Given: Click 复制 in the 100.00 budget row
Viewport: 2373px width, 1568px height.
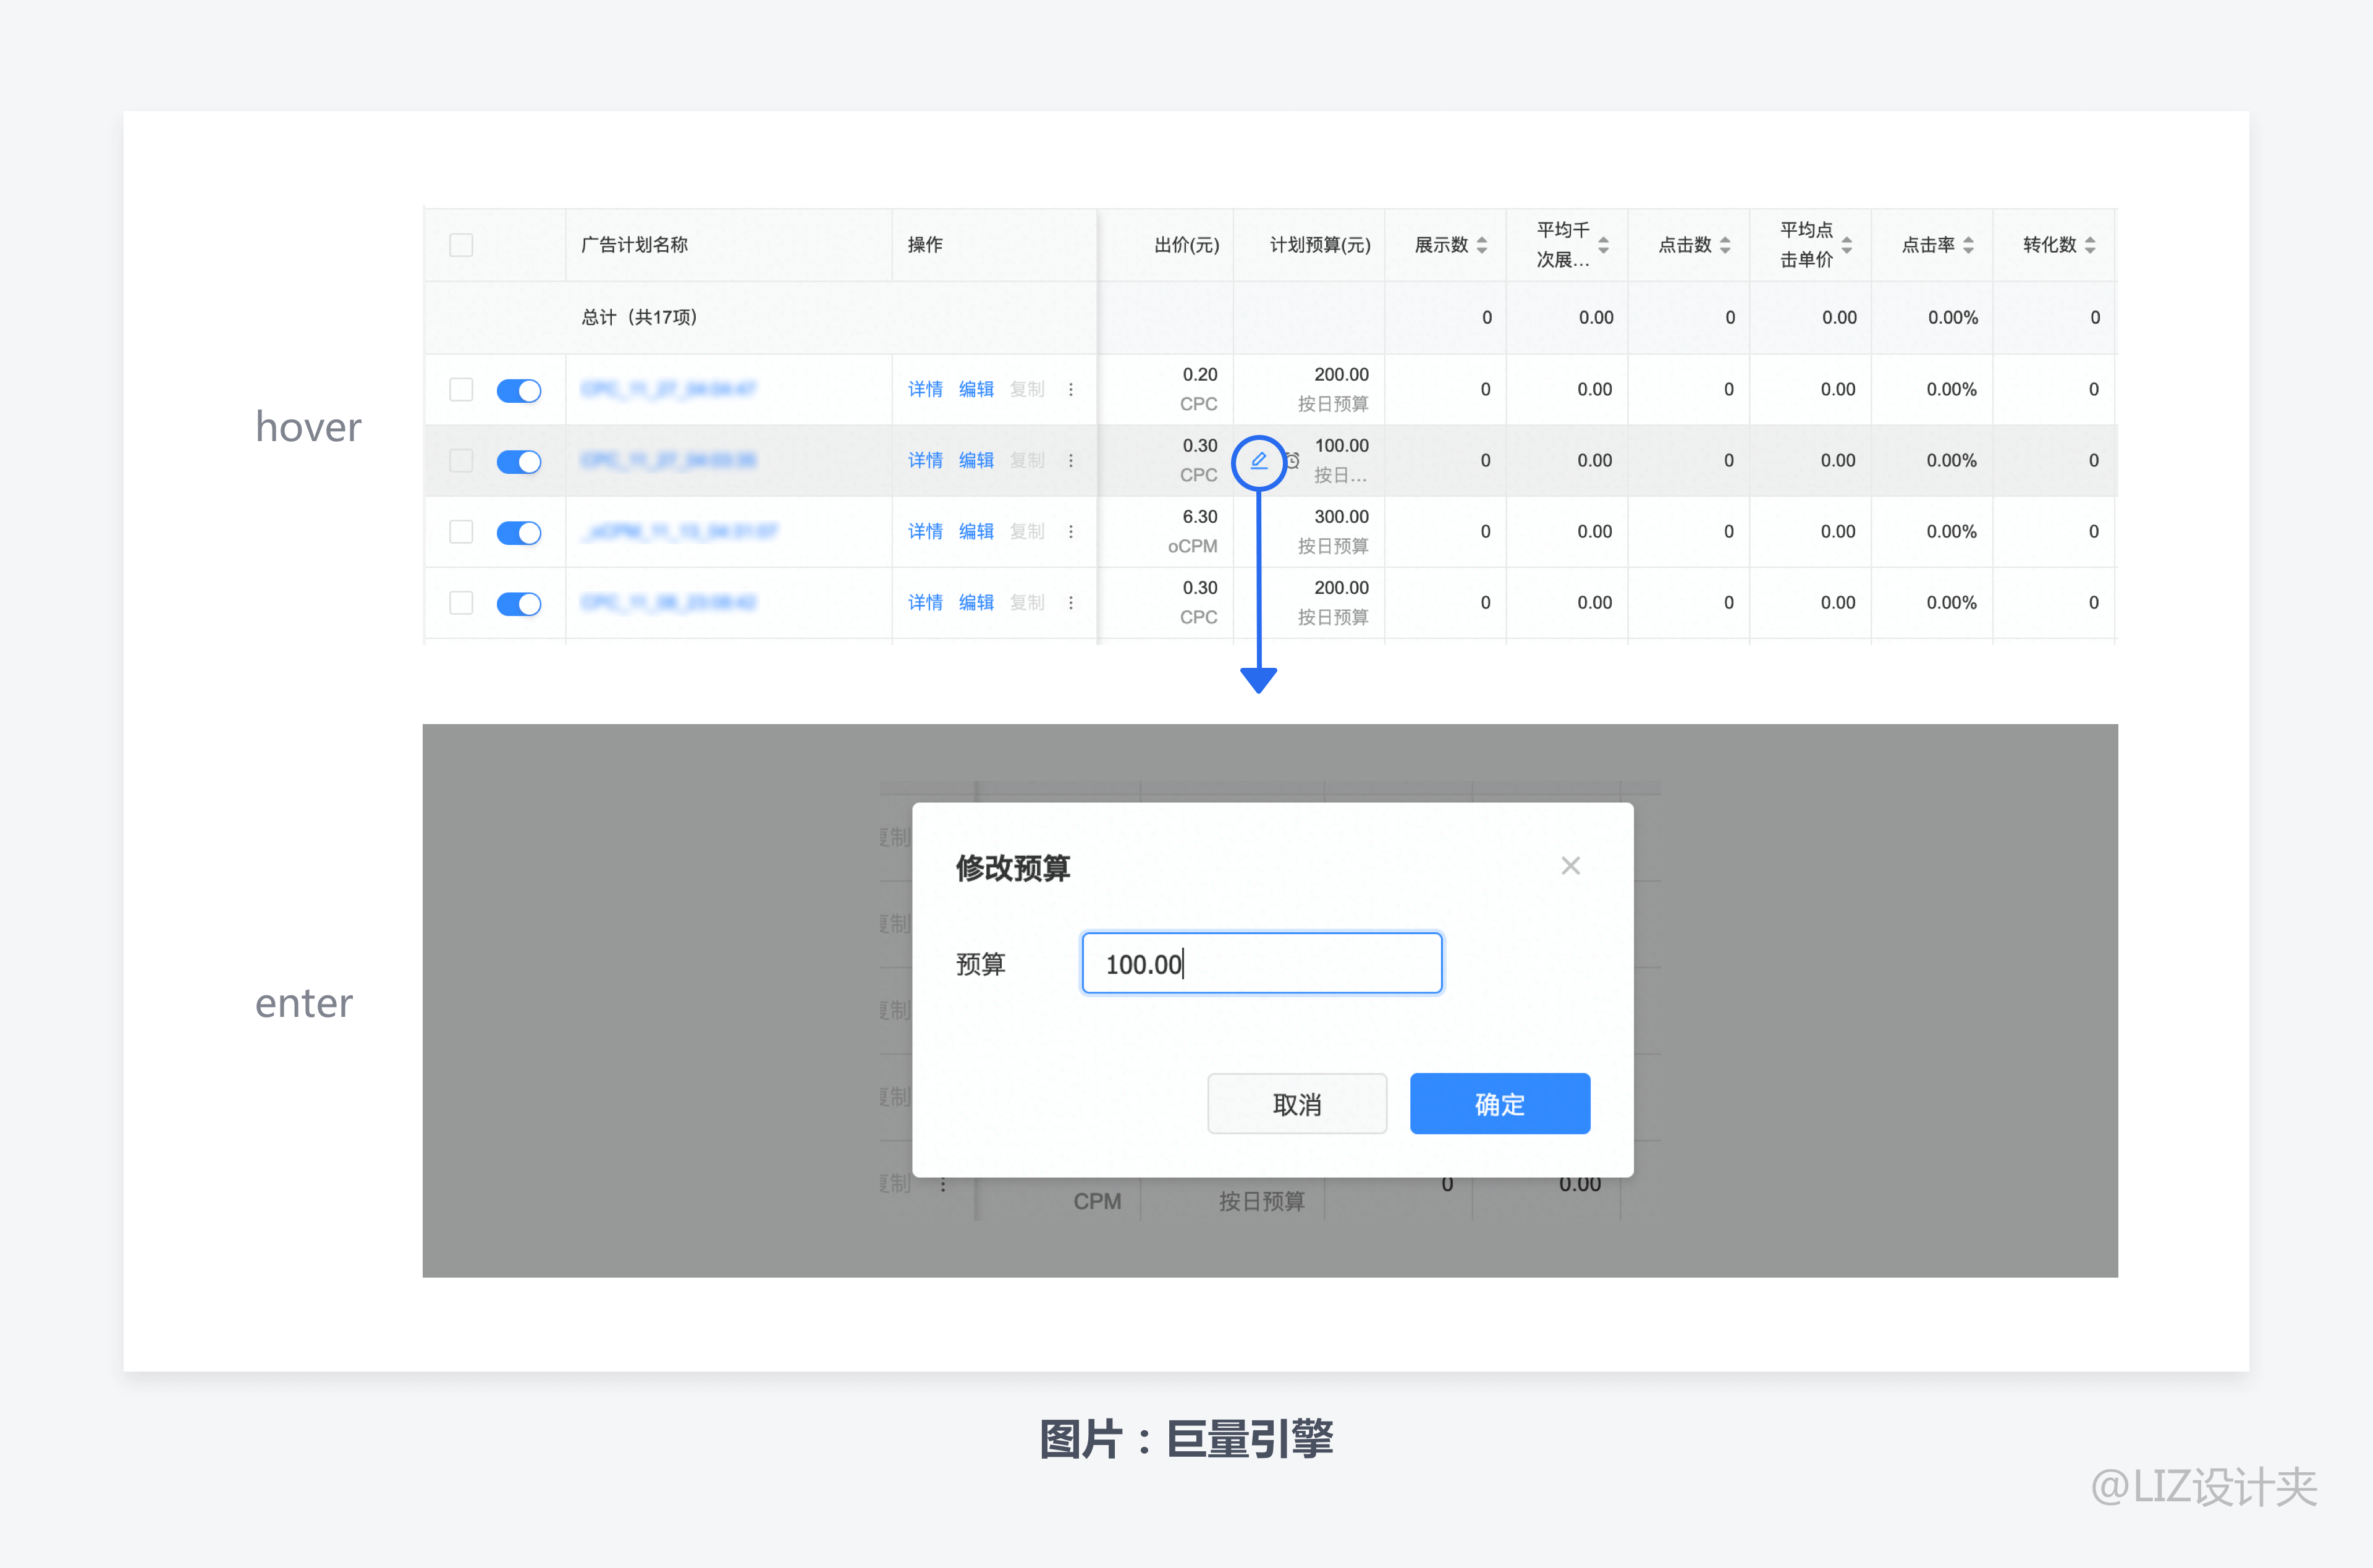Looking at the screenshot, I should (1027, 460).
